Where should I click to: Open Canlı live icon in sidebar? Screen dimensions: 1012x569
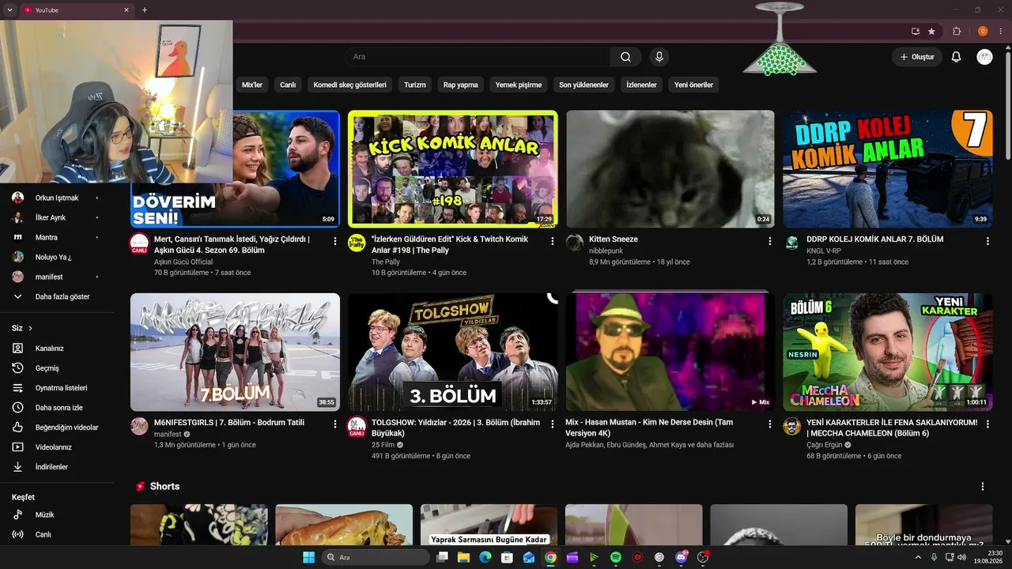(17, 534)
